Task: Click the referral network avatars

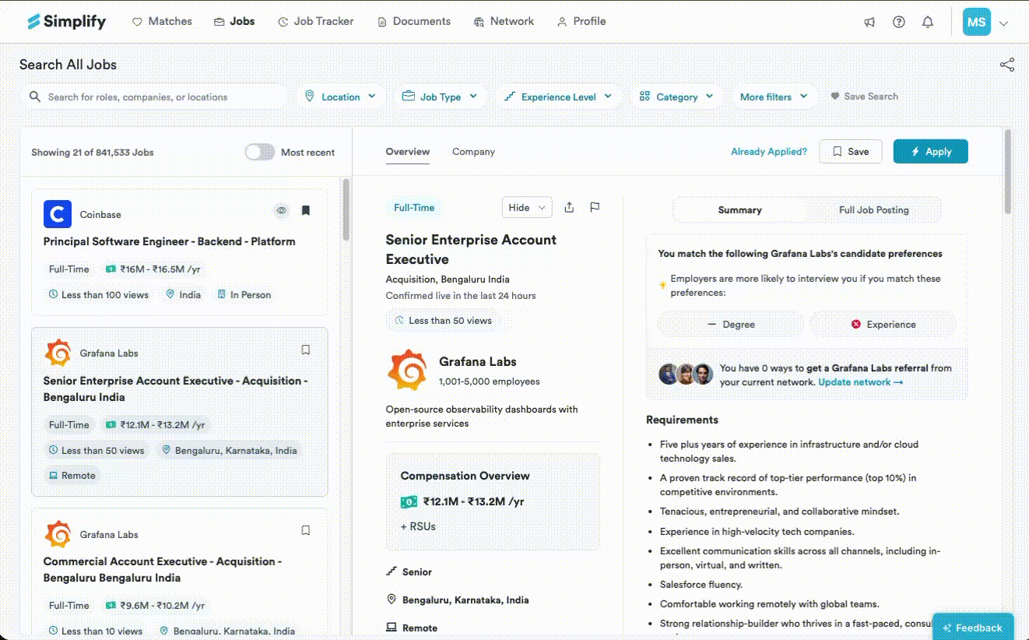Action: [x=686, y=375]
